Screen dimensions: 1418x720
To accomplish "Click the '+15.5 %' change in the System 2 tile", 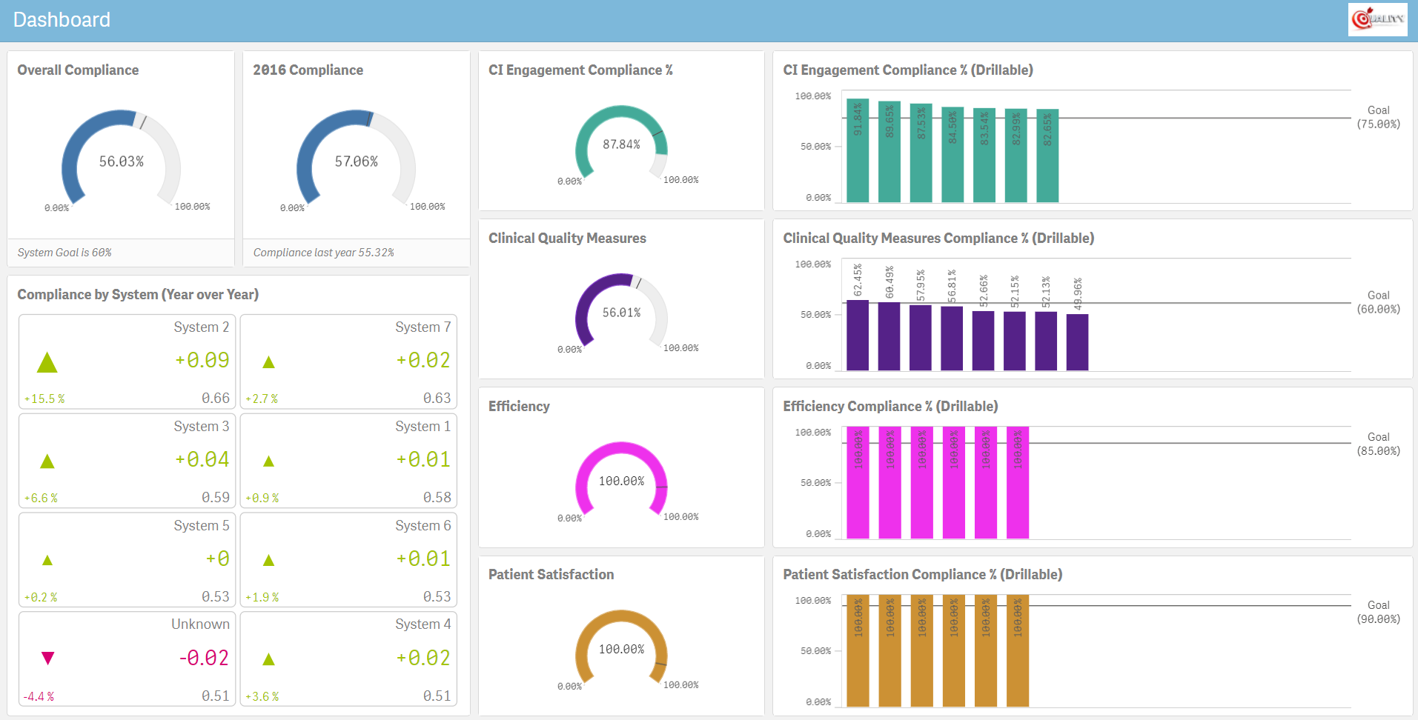I will tap(44, 399).
